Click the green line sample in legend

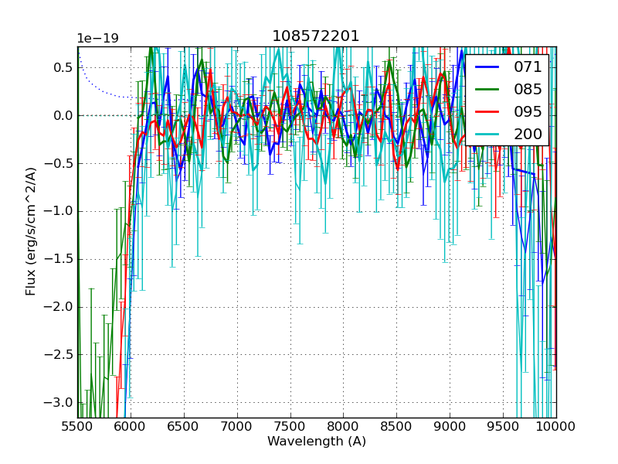click(488, 90)
